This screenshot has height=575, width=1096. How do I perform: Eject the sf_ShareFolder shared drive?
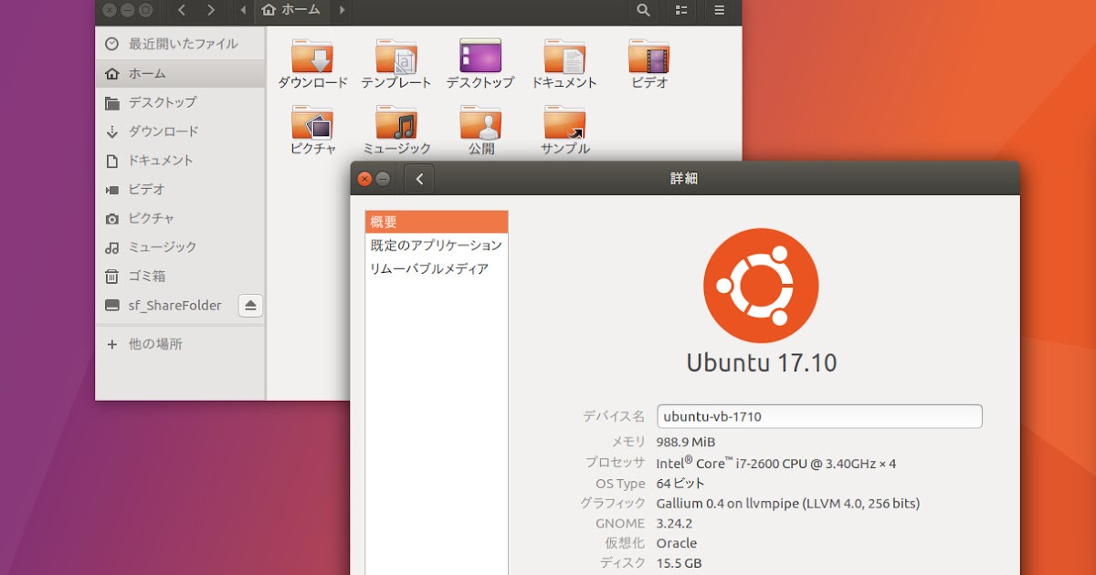click(x=250, y=305)
